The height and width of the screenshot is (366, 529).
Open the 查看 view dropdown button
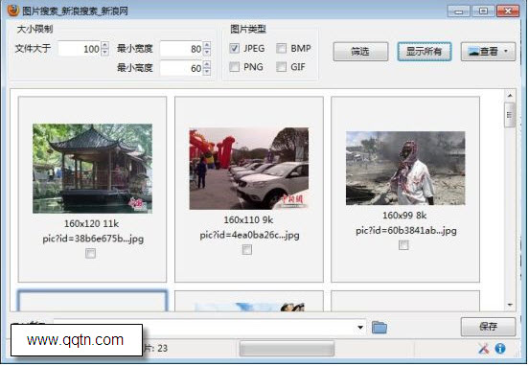pyautogui.click(x=488, y=52)
